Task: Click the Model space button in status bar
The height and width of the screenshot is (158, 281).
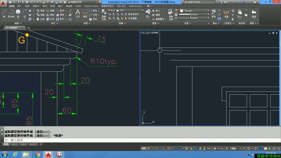Action: (x=144, y=148)
